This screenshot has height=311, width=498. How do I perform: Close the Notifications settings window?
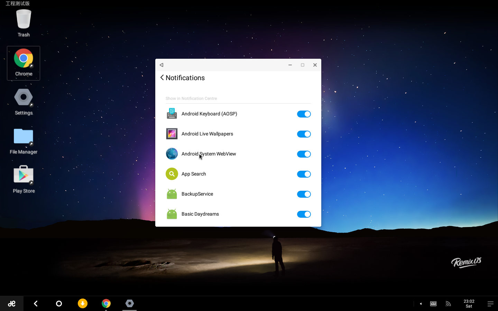point(315,65)
